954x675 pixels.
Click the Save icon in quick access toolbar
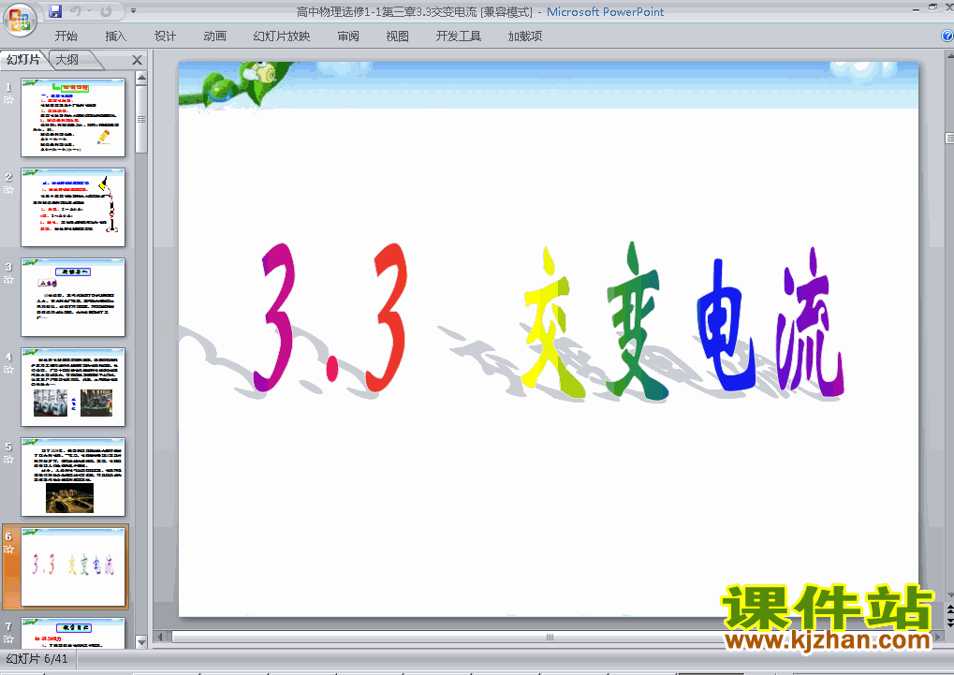(x=54, y=11)
